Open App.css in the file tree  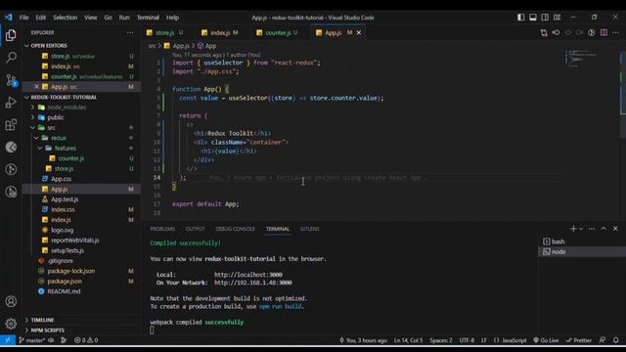point(61,179)
